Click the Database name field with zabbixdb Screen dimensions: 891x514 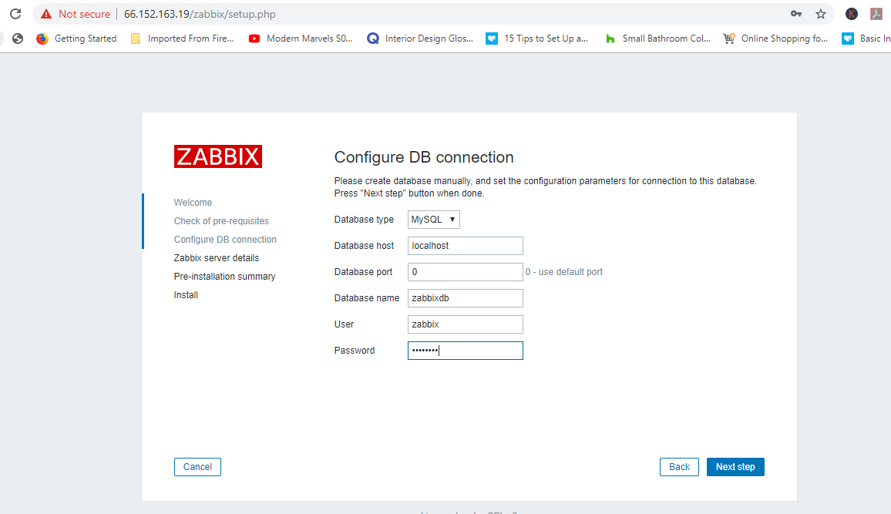point(466,298)
